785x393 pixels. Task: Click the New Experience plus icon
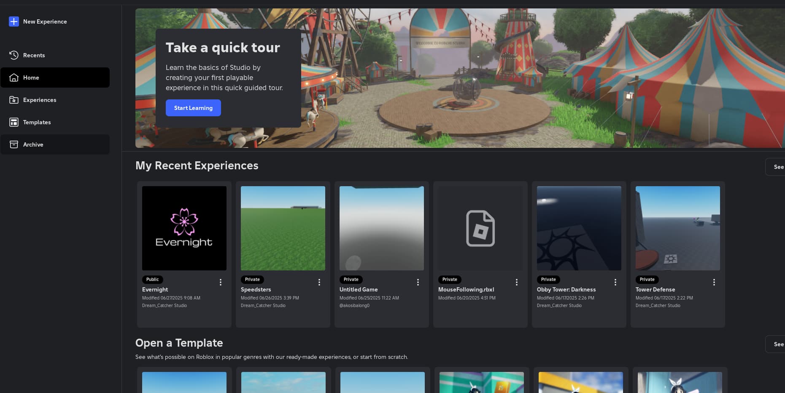(x=14, y=21)
